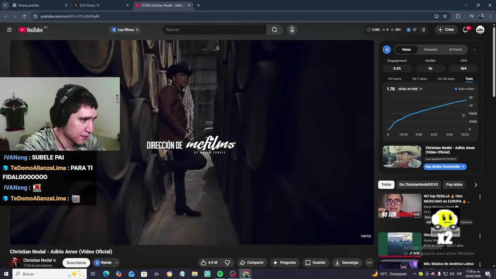Click the Descargar button
The height and width of the screenshot is (279, 496).
click(x=347, y=263)
